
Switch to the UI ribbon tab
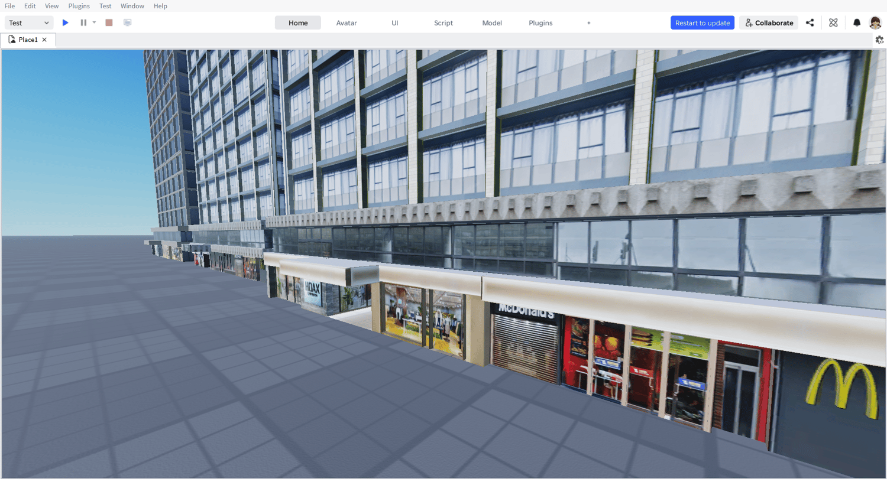[x=395, y=23]
